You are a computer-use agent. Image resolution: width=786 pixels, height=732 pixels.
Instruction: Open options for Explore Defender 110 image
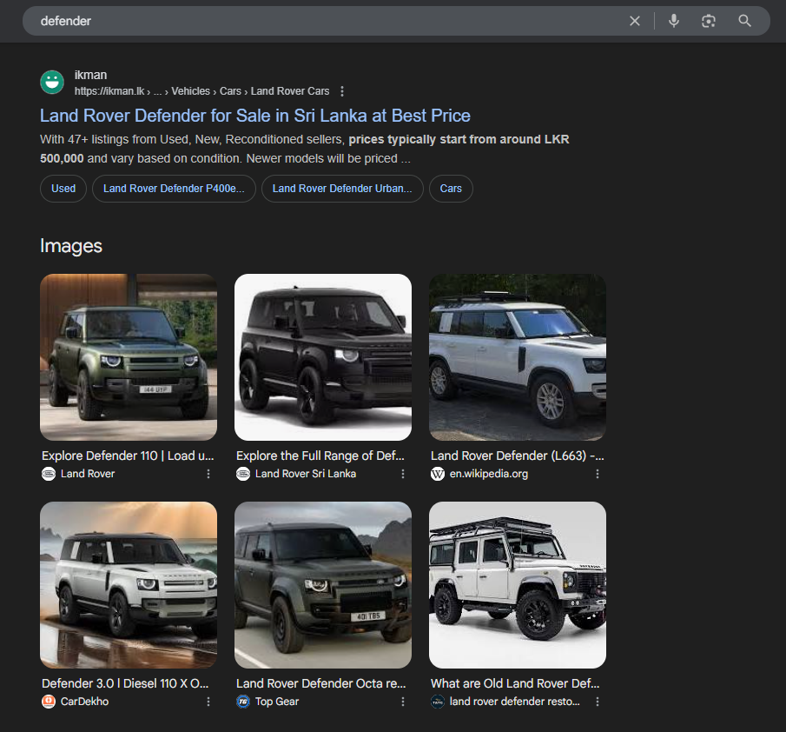coord(208,474)
